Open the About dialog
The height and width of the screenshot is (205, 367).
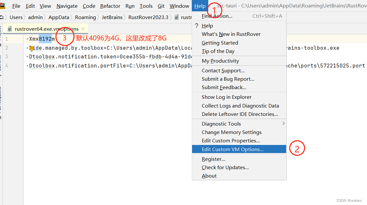coord(239,176)
